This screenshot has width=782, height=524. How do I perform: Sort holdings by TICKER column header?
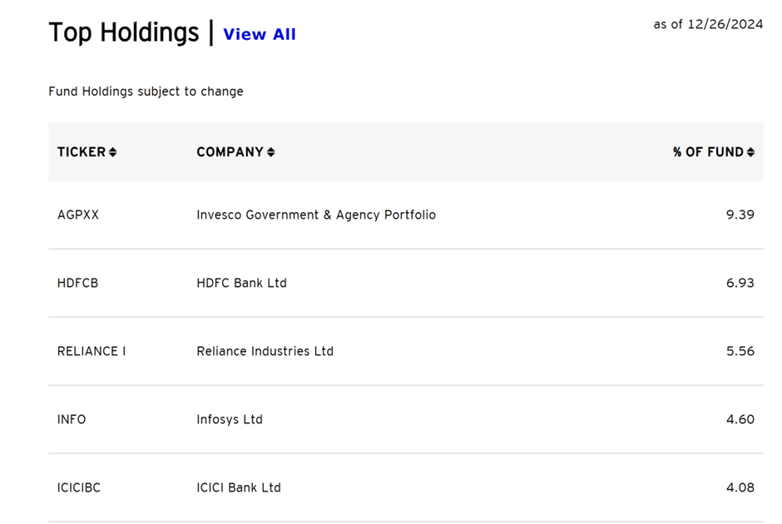coord(83,152)
